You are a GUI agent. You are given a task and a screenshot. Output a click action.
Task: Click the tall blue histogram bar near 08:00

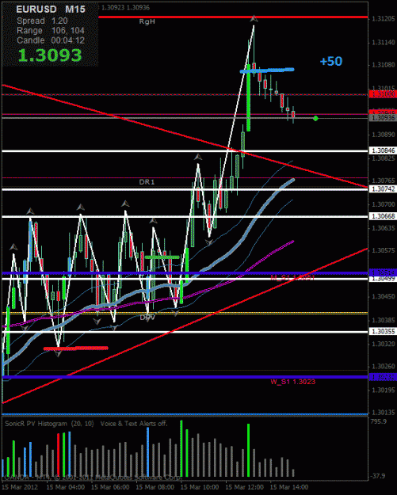pyautogui.click(x=148, y=452)
